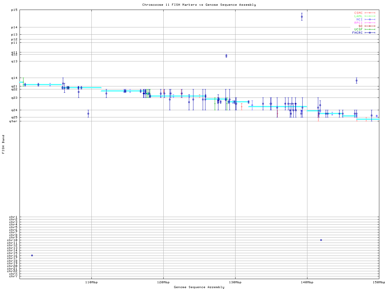Select the black q24 marker left of 110Mbp
Image resolution: width=385 pixels, height=289 pixels.
88,113
